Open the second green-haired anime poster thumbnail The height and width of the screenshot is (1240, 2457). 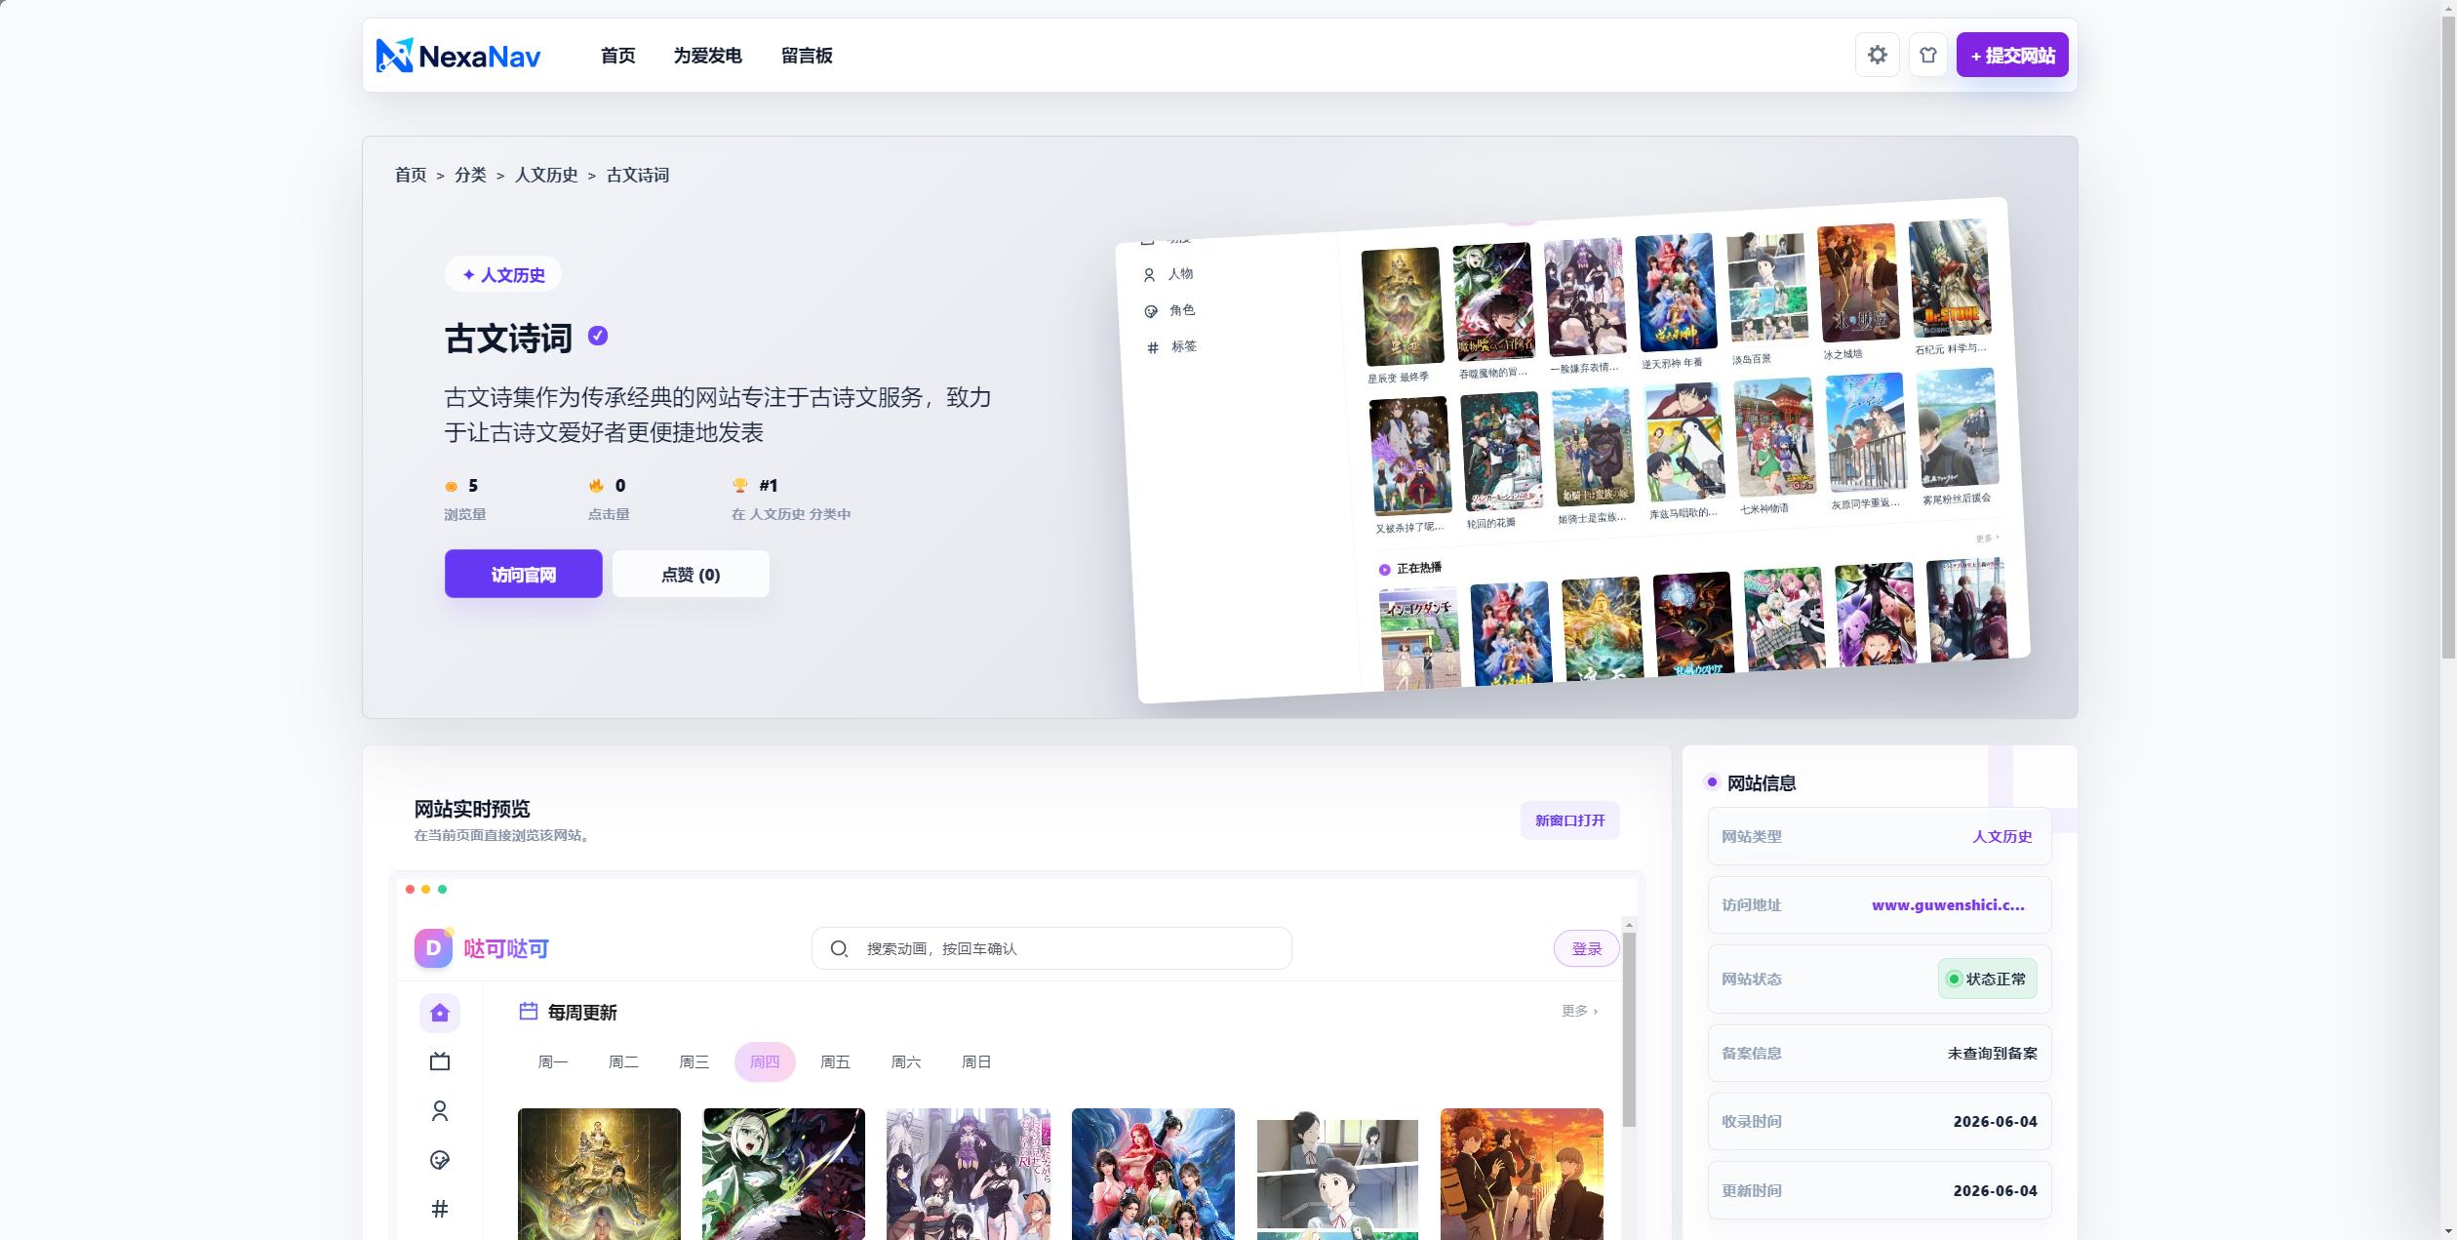783,1174
